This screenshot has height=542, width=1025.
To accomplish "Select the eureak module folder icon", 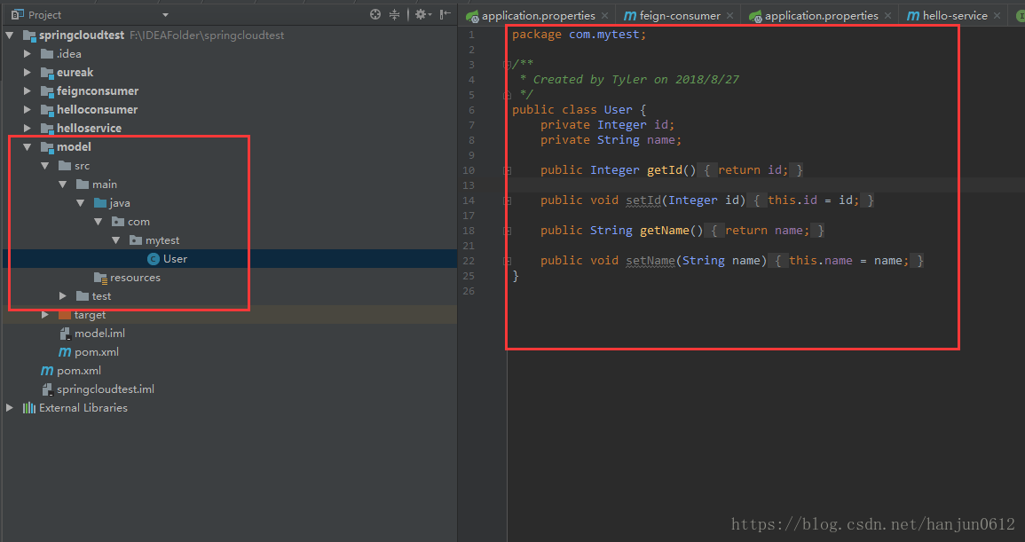I will pos(47,73).
